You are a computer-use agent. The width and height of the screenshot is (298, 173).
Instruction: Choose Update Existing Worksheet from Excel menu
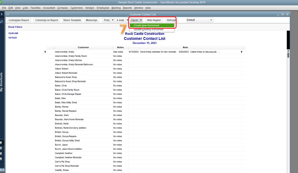click(152, 29)
